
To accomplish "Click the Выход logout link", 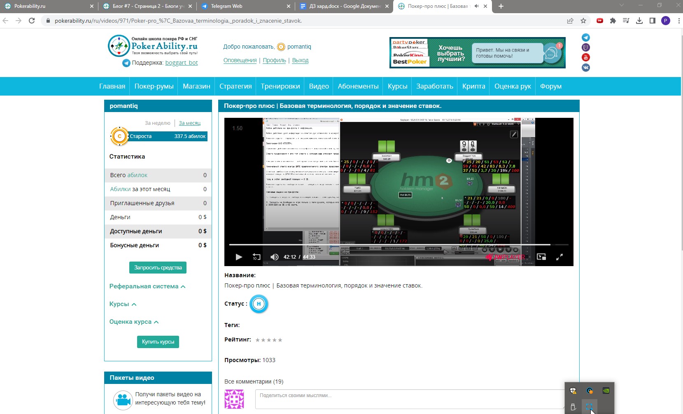I will coord(300,61).
